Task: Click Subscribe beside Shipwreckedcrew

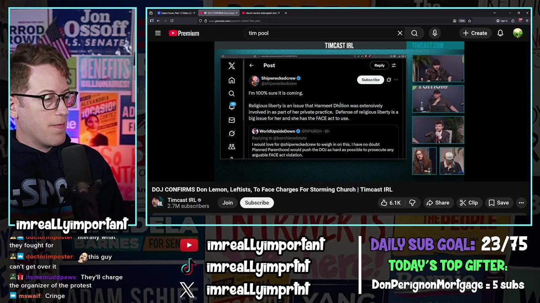Action: point(370,80)
